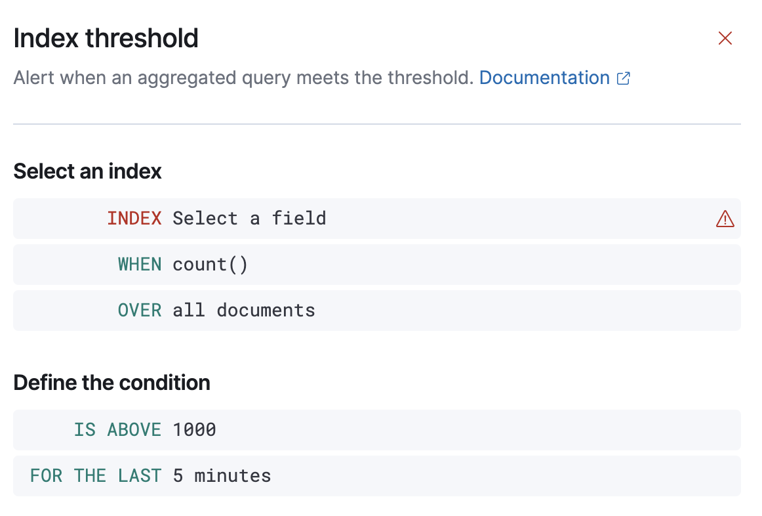
Task: Click the green WHEN label
Action: [140, 265]
